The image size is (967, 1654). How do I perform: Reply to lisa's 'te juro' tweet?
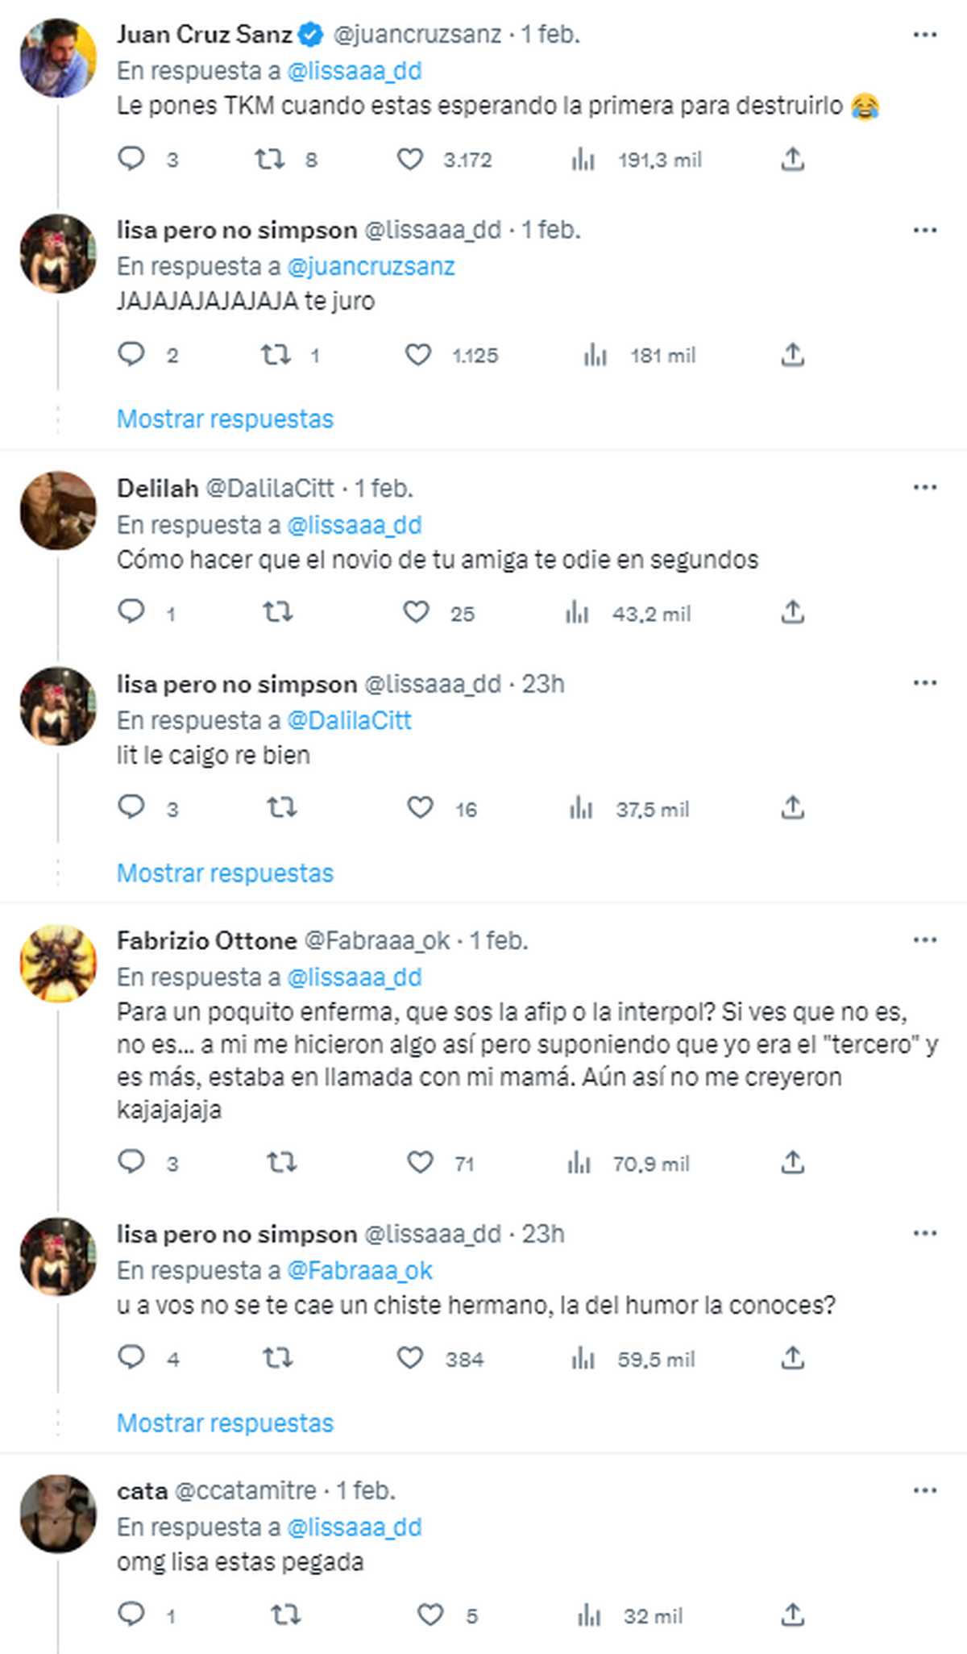[131, 355]
